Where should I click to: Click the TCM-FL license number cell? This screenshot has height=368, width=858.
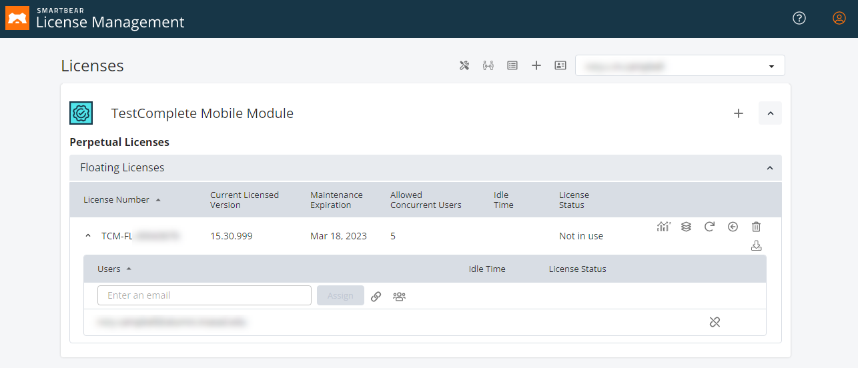141,236
